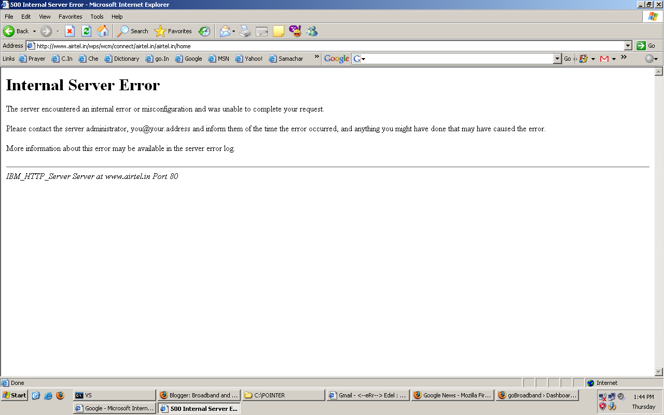664x415 pixels.
Task: Open the Dictionary link in Links bar
Action: pyautogui.click(x=122, y=59)
